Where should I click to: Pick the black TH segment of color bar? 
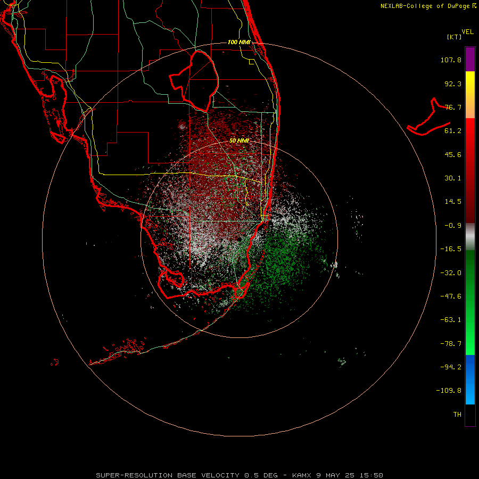point(470,415)
